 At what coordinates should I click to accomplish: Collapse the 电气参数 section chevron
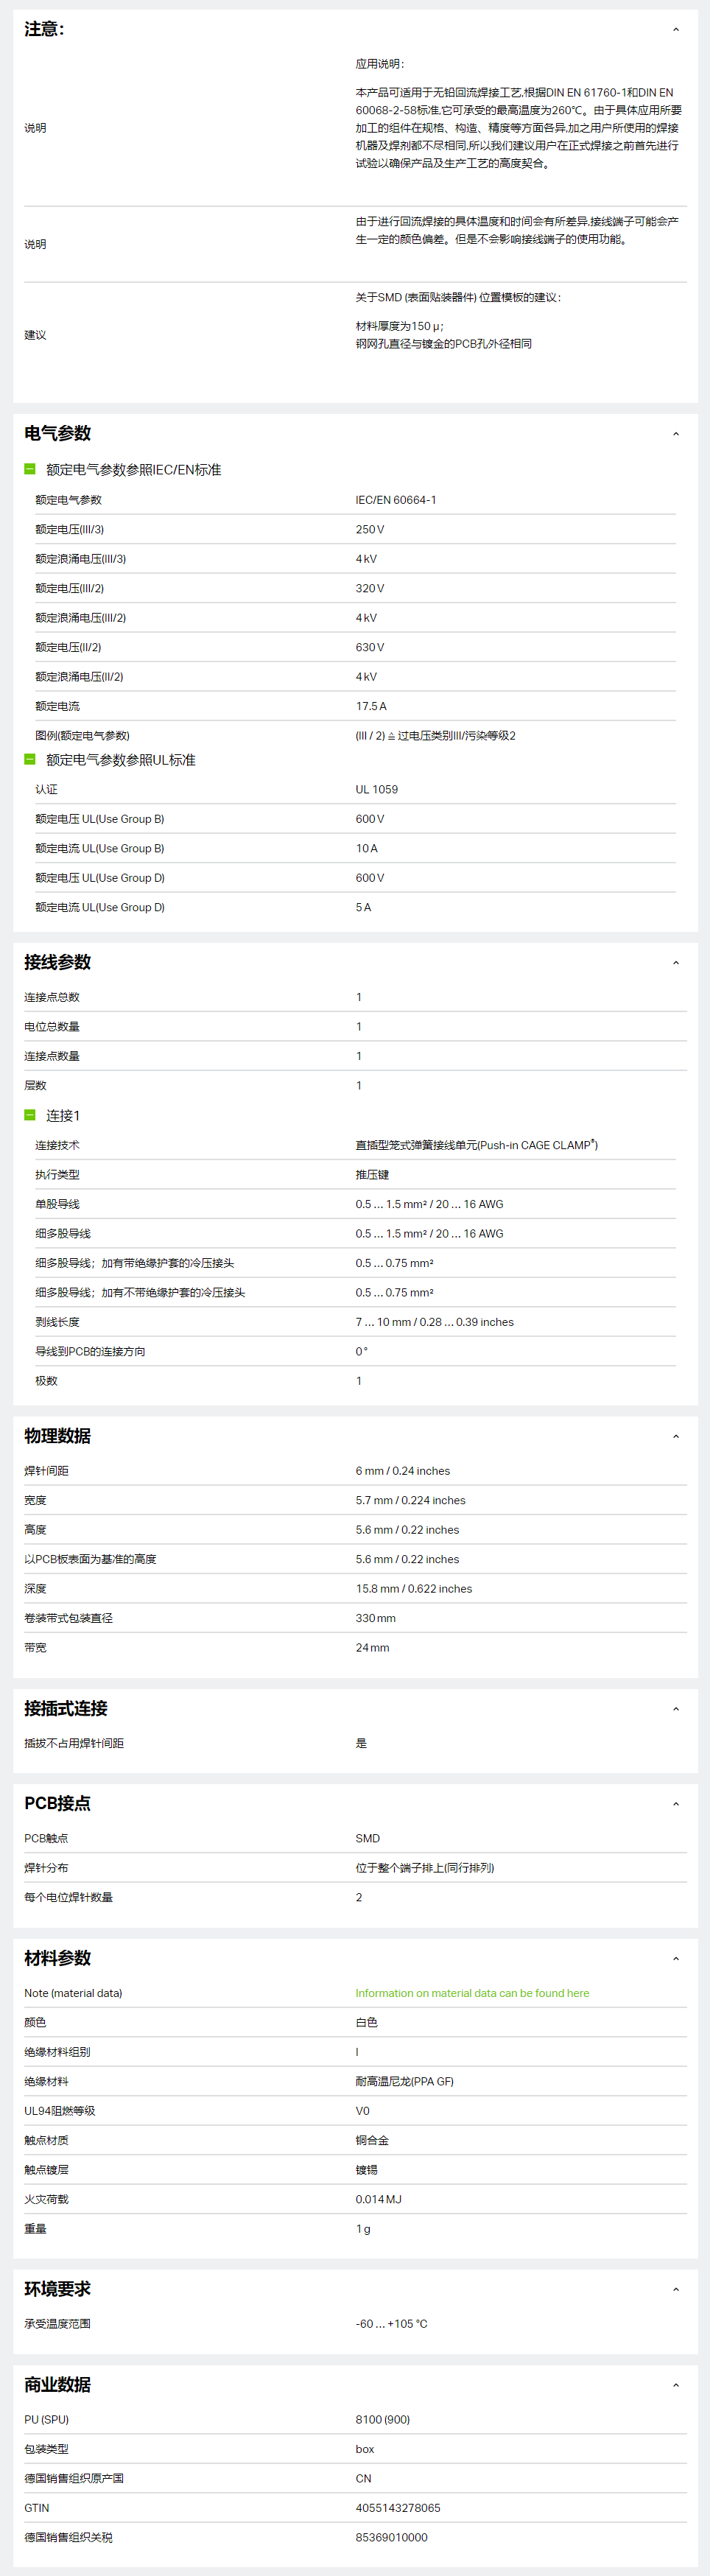coord(676,434)
